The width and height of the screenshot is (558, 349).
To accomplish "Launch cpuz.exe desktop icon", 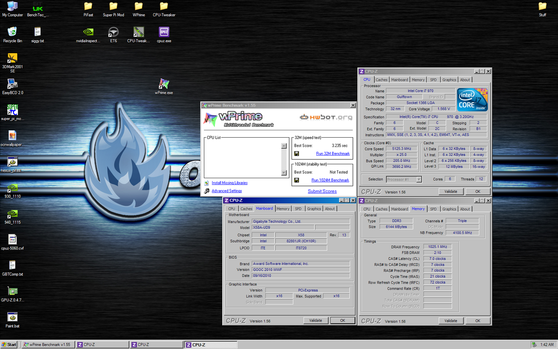I will pos(164,35).
